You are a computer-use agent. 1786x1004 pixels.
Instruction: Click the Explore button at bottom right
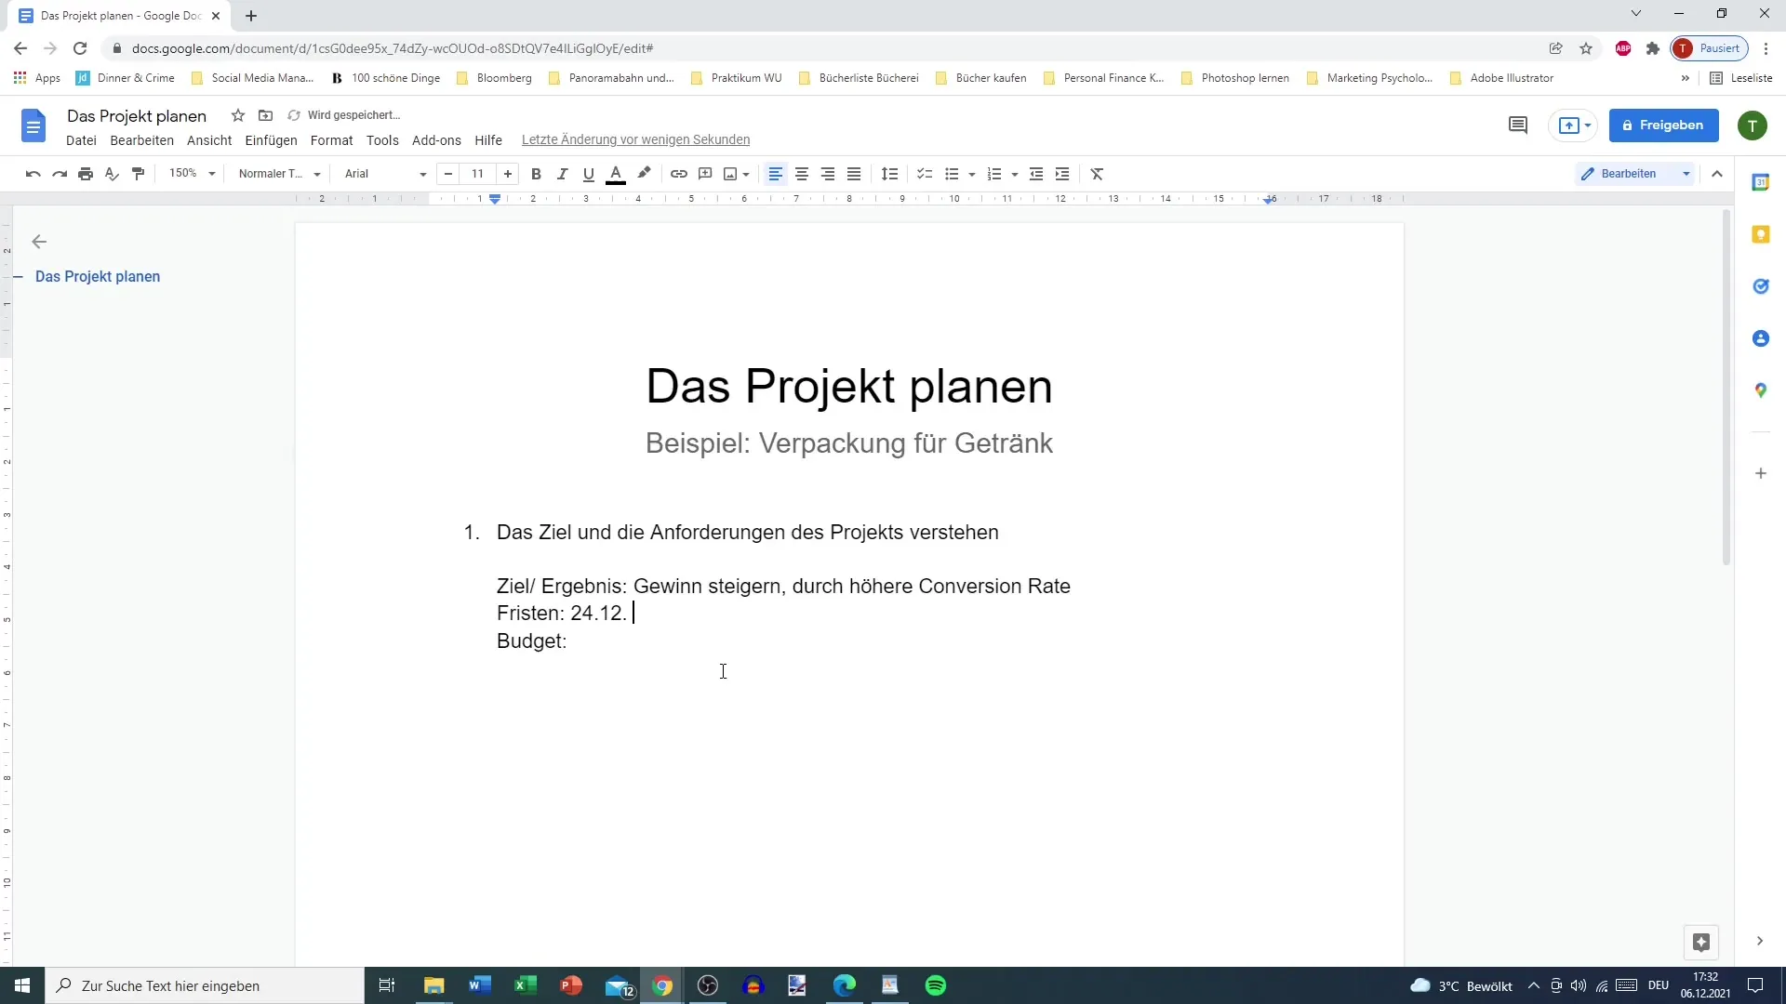pyautogui.click(x=1701, y=943)
